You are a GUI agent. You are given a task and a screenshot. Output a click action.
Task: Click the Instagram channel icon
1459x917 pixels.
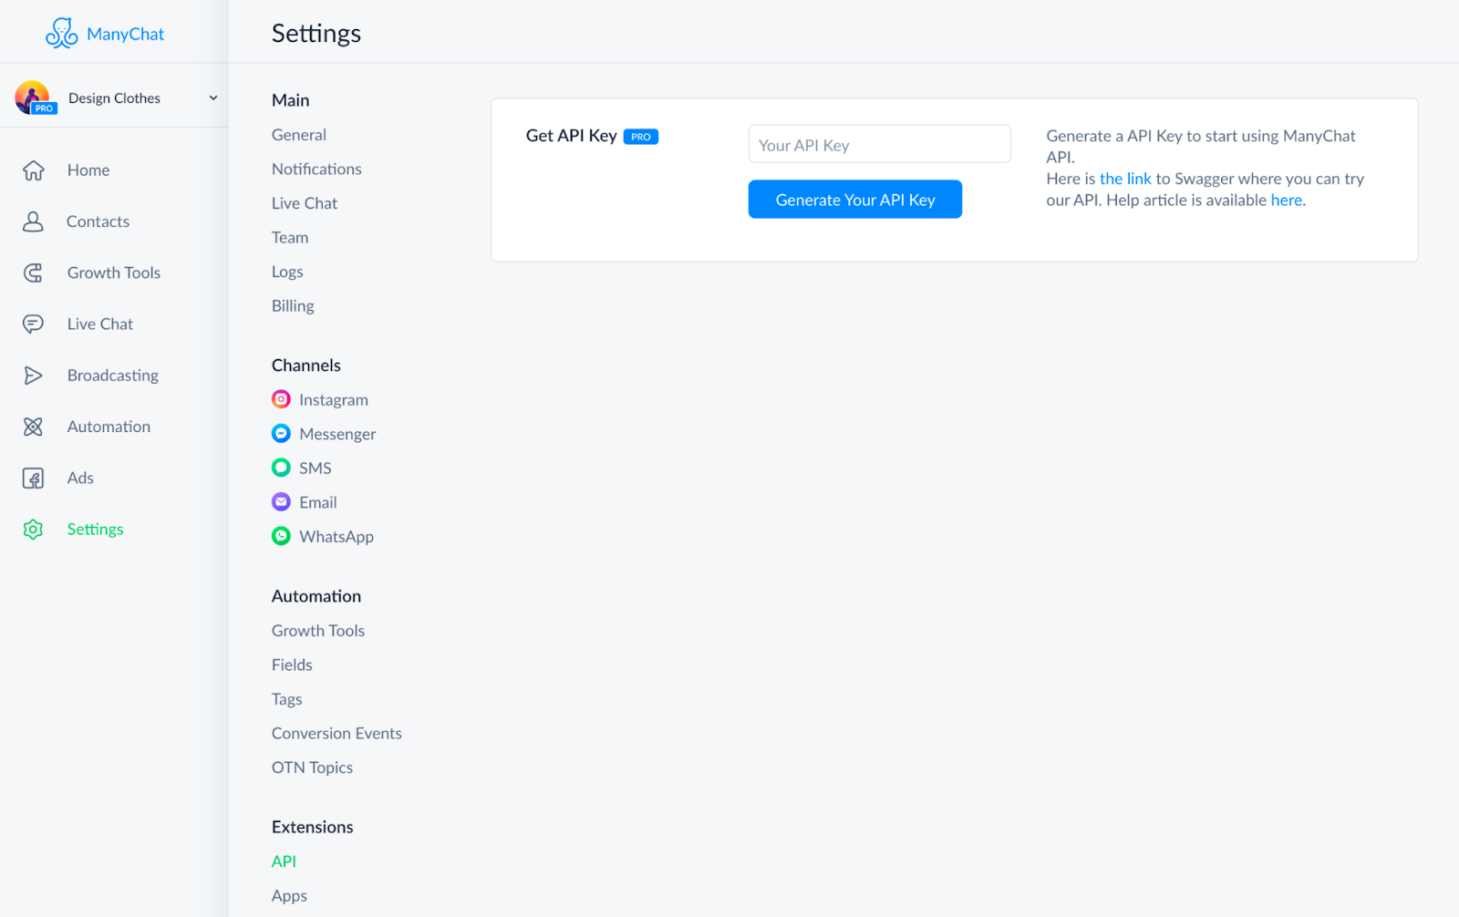pos(281,399)
